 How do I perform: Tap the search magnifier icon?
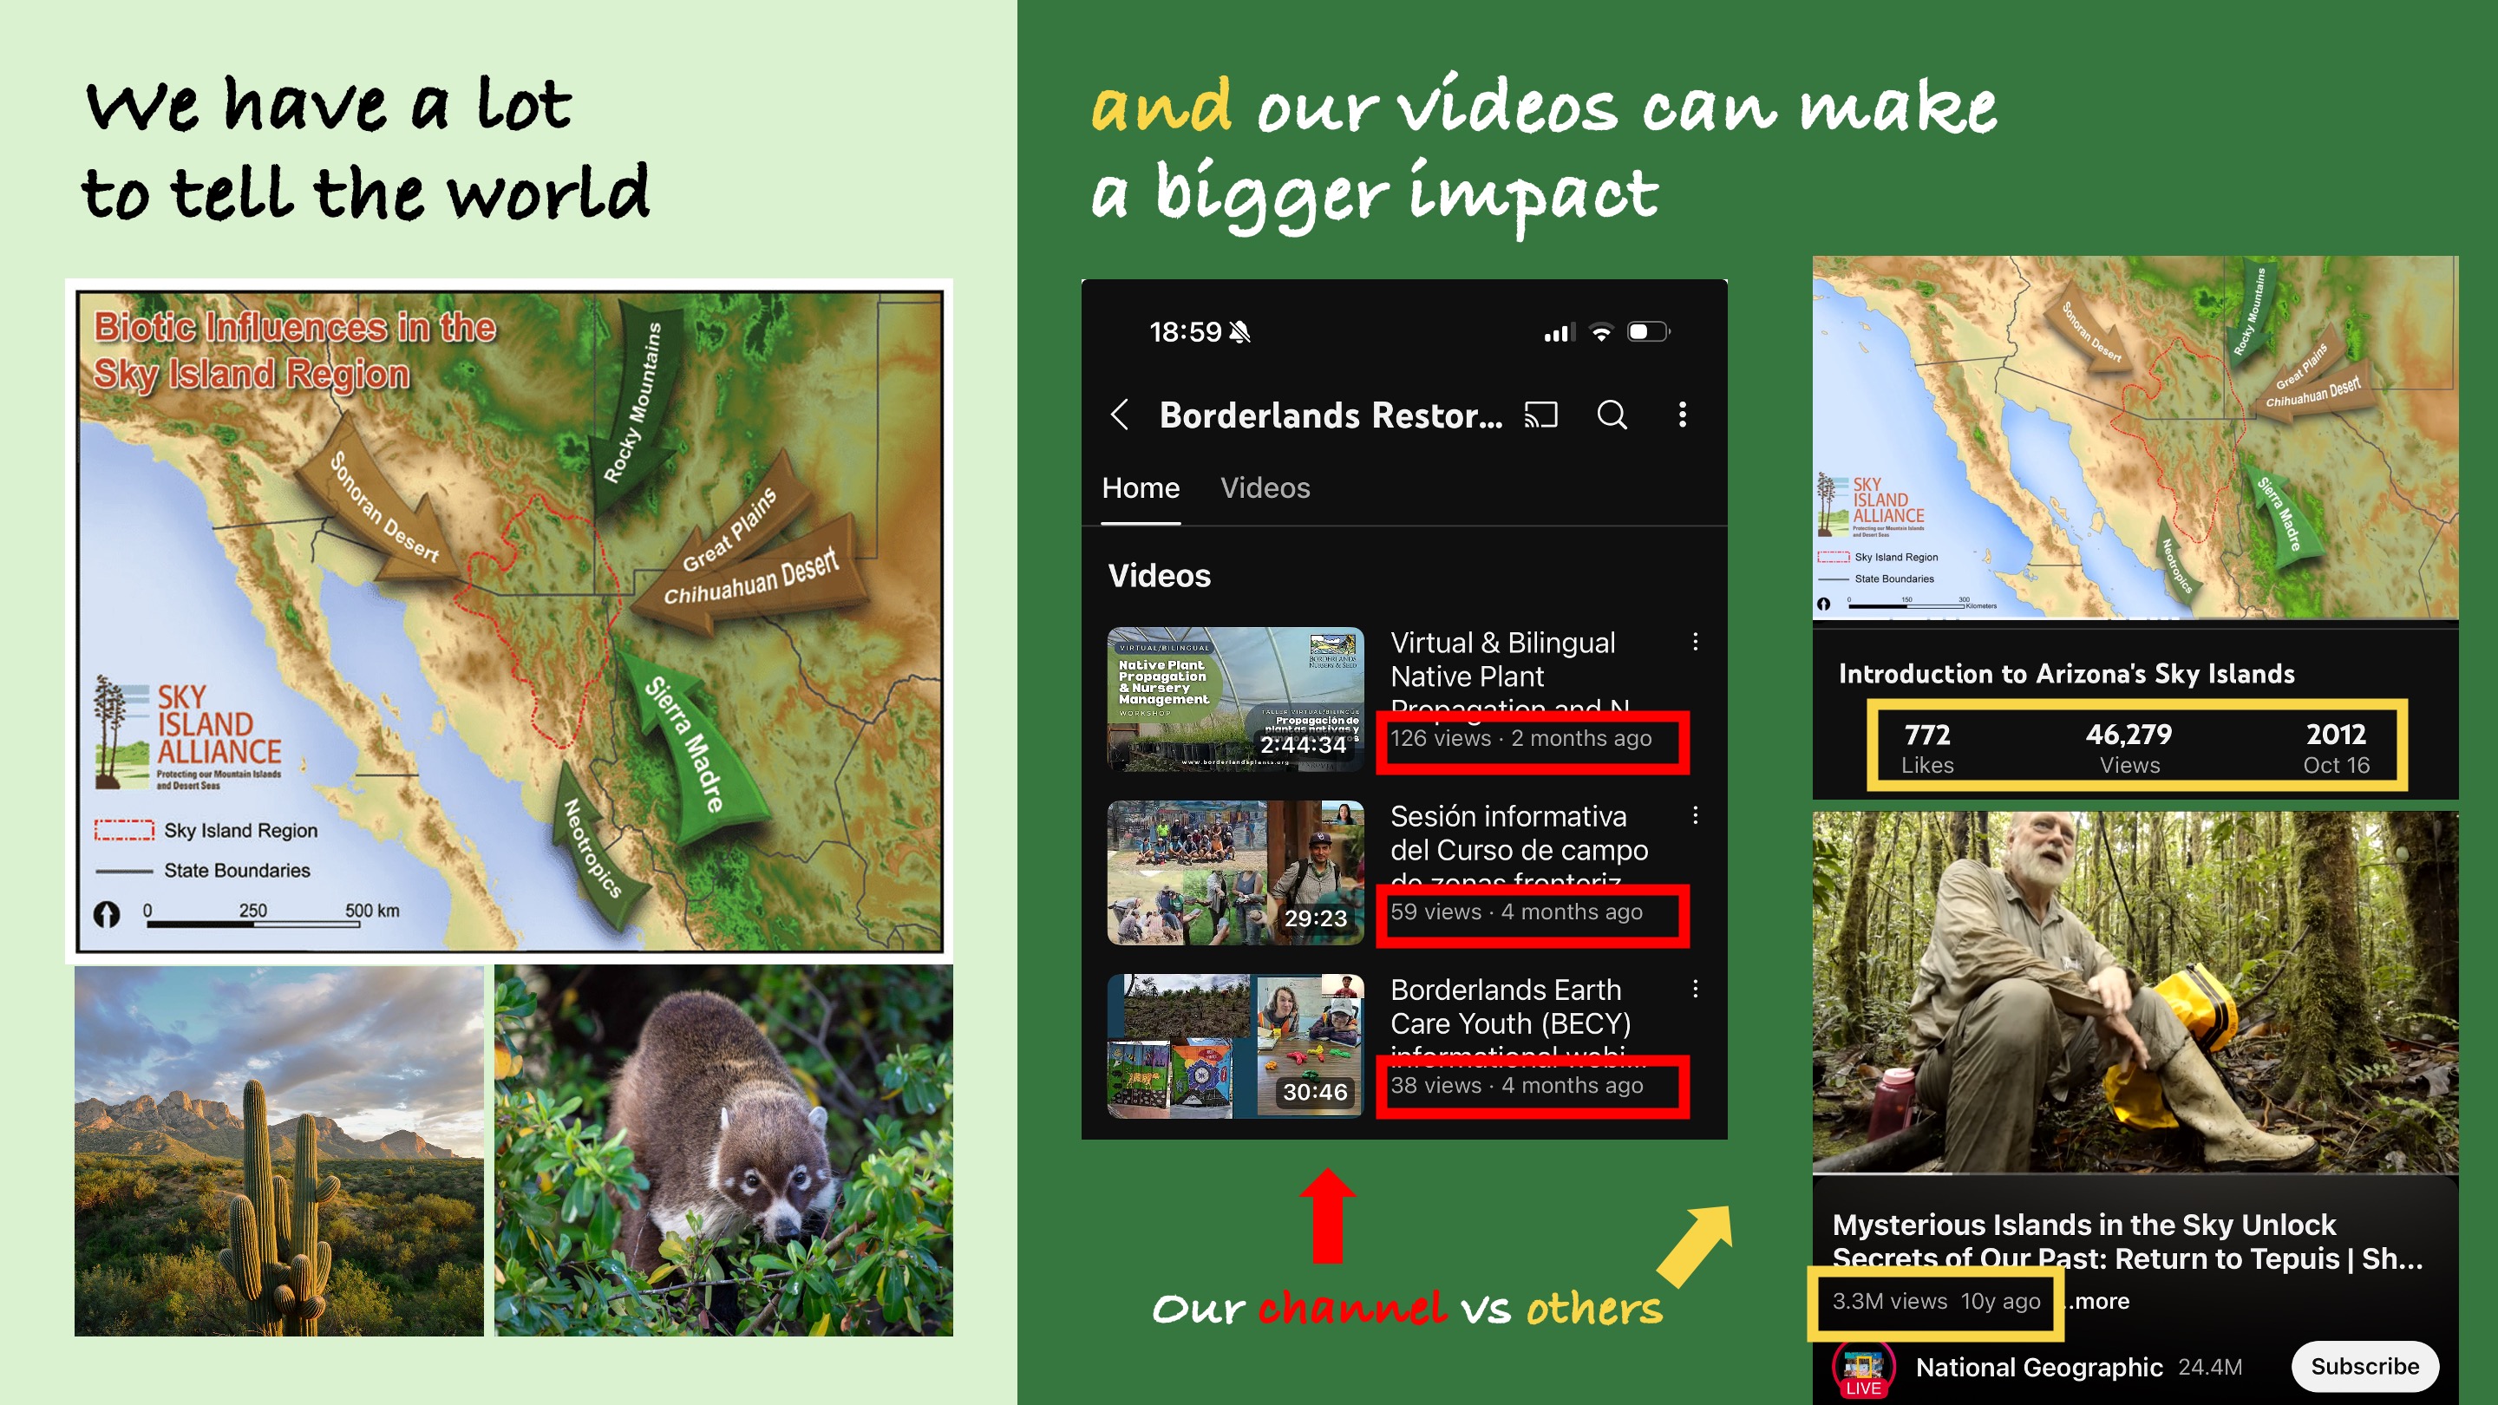pos(1612,415)
